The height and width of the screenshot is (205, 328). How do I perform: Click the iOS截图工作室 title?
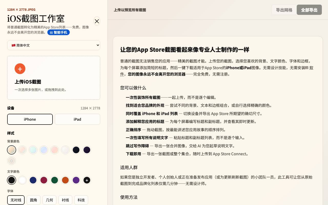click(36, 19)
